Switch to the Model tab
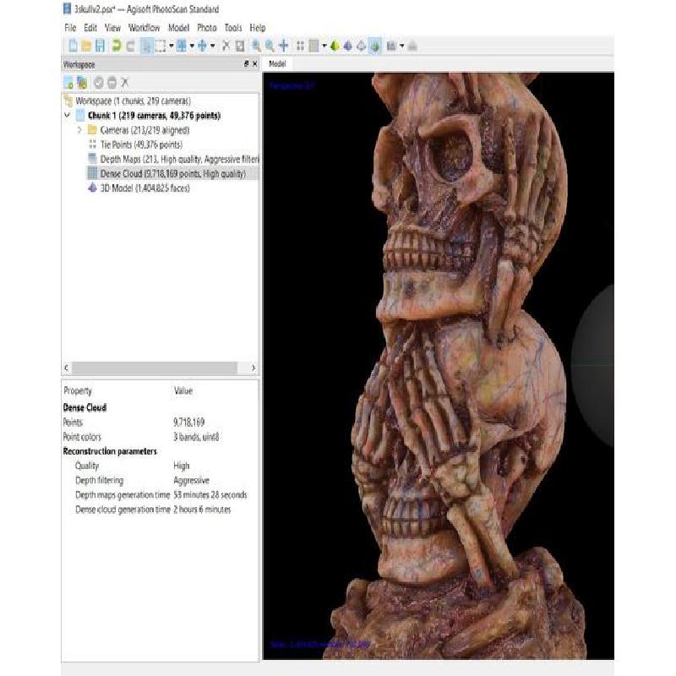 pos(277,64)
